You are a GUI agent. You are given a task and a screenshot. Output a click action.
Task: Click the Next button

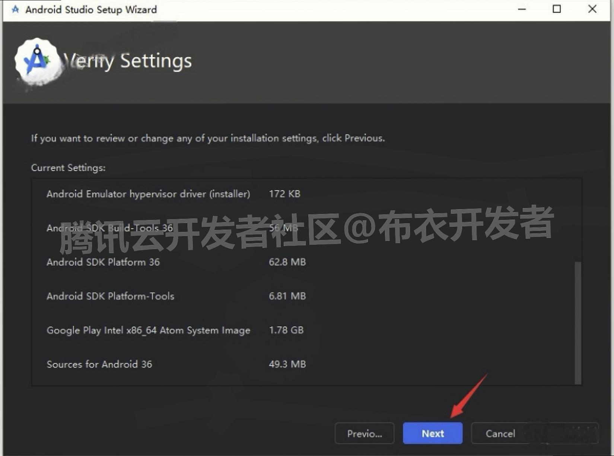click(x=432, y=433)
